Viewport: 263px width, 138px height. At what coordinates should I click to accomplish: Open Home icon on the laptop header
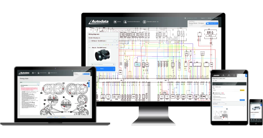tap(33, 73)
